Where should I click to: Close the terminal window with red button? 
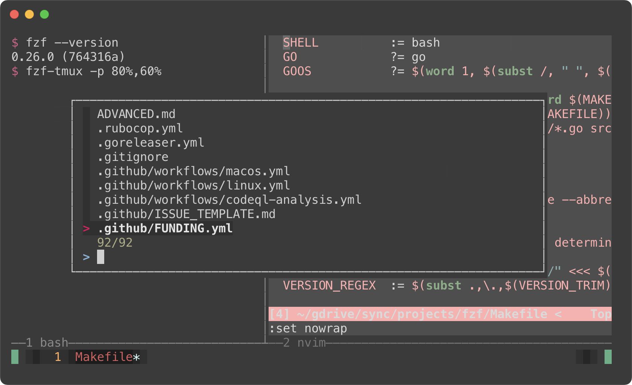click(x=14, y=14)
